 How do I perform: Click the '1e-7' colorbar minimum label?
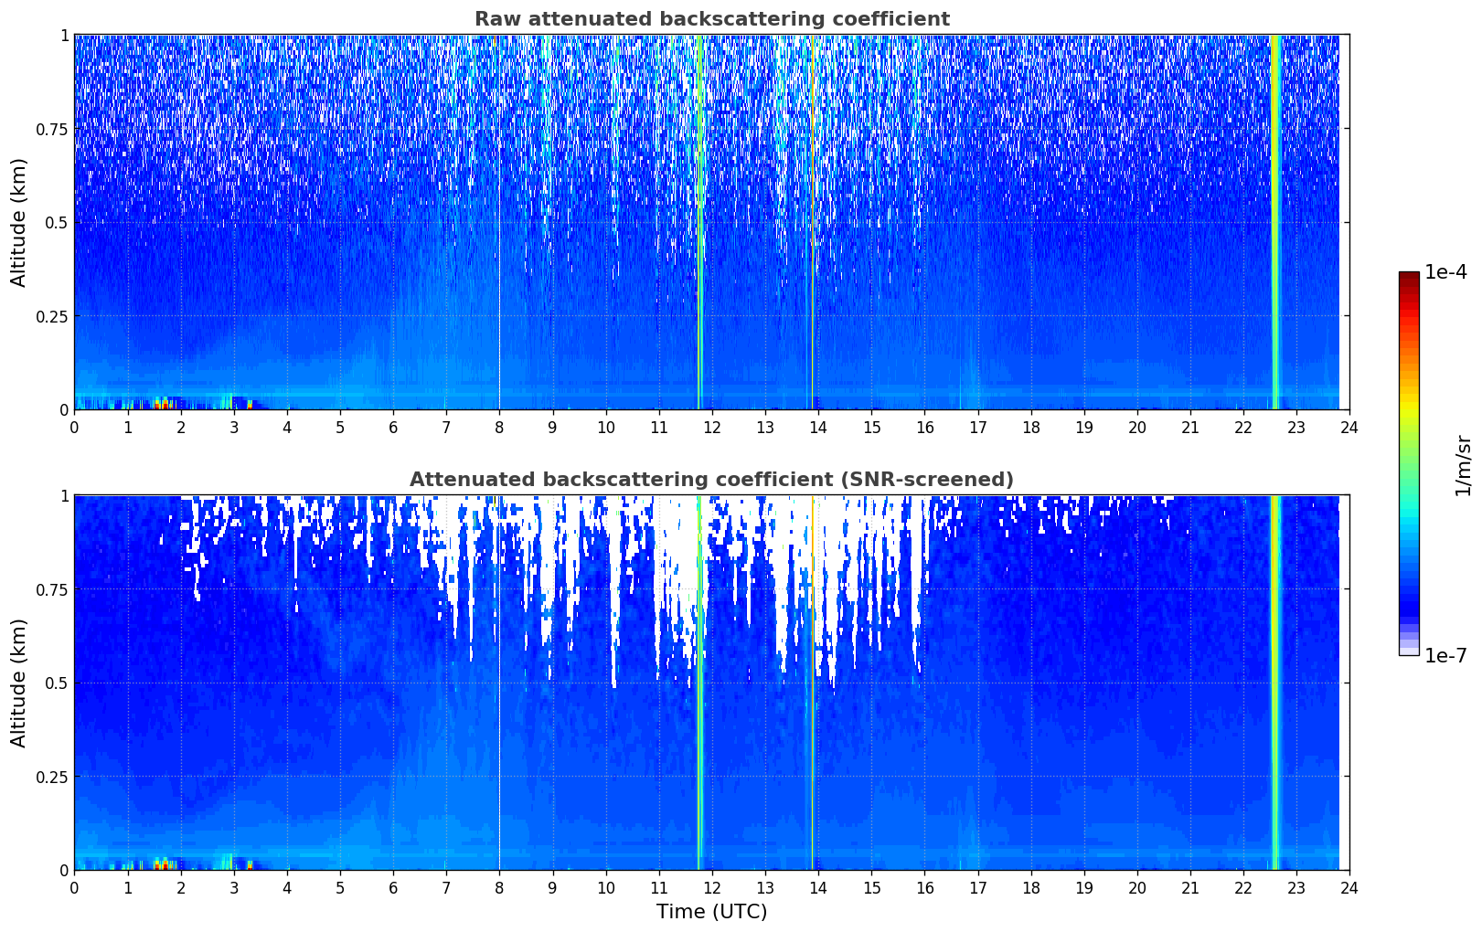[x=1445, y=656]
